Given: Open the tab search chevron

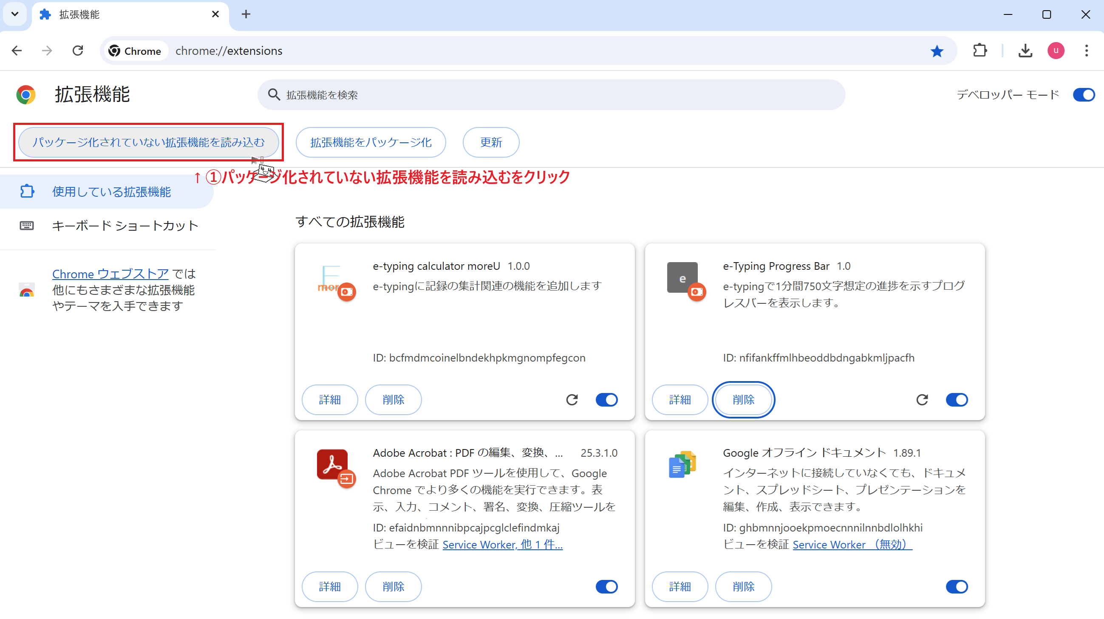Looking at the screenshot, I should point(15,14).
